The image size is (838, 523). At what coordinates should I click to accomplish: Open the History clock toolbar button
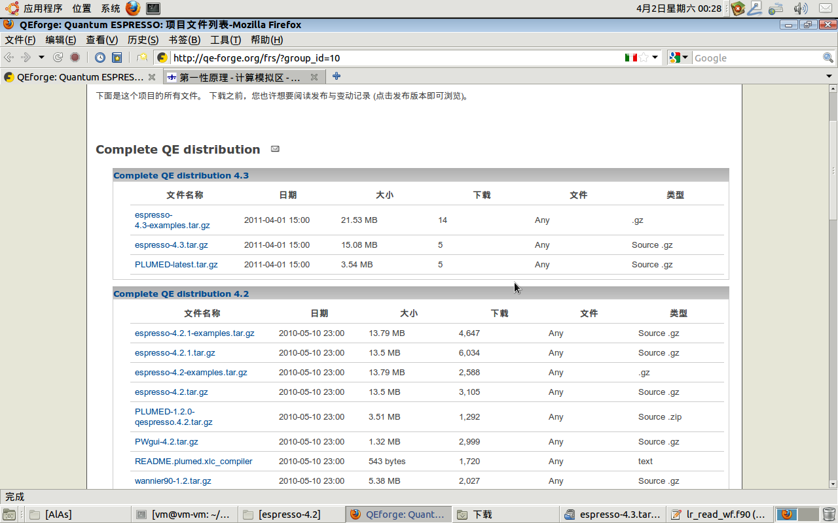100,58
